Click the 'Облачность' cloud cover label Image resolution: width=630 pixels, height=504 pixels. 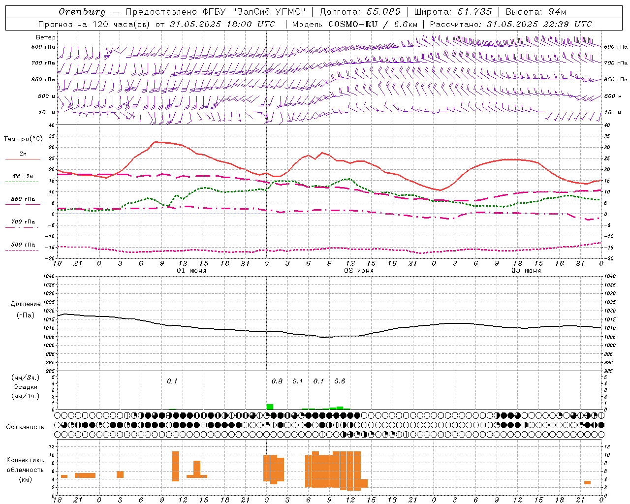coord(25,427)
